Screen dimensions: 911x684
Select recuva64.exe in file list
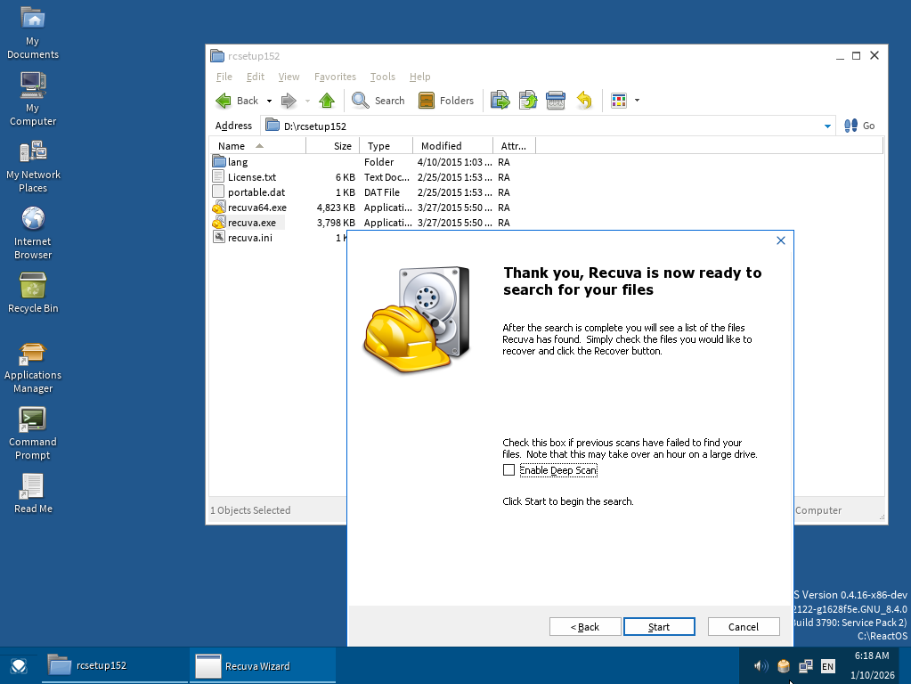[256, 208]
